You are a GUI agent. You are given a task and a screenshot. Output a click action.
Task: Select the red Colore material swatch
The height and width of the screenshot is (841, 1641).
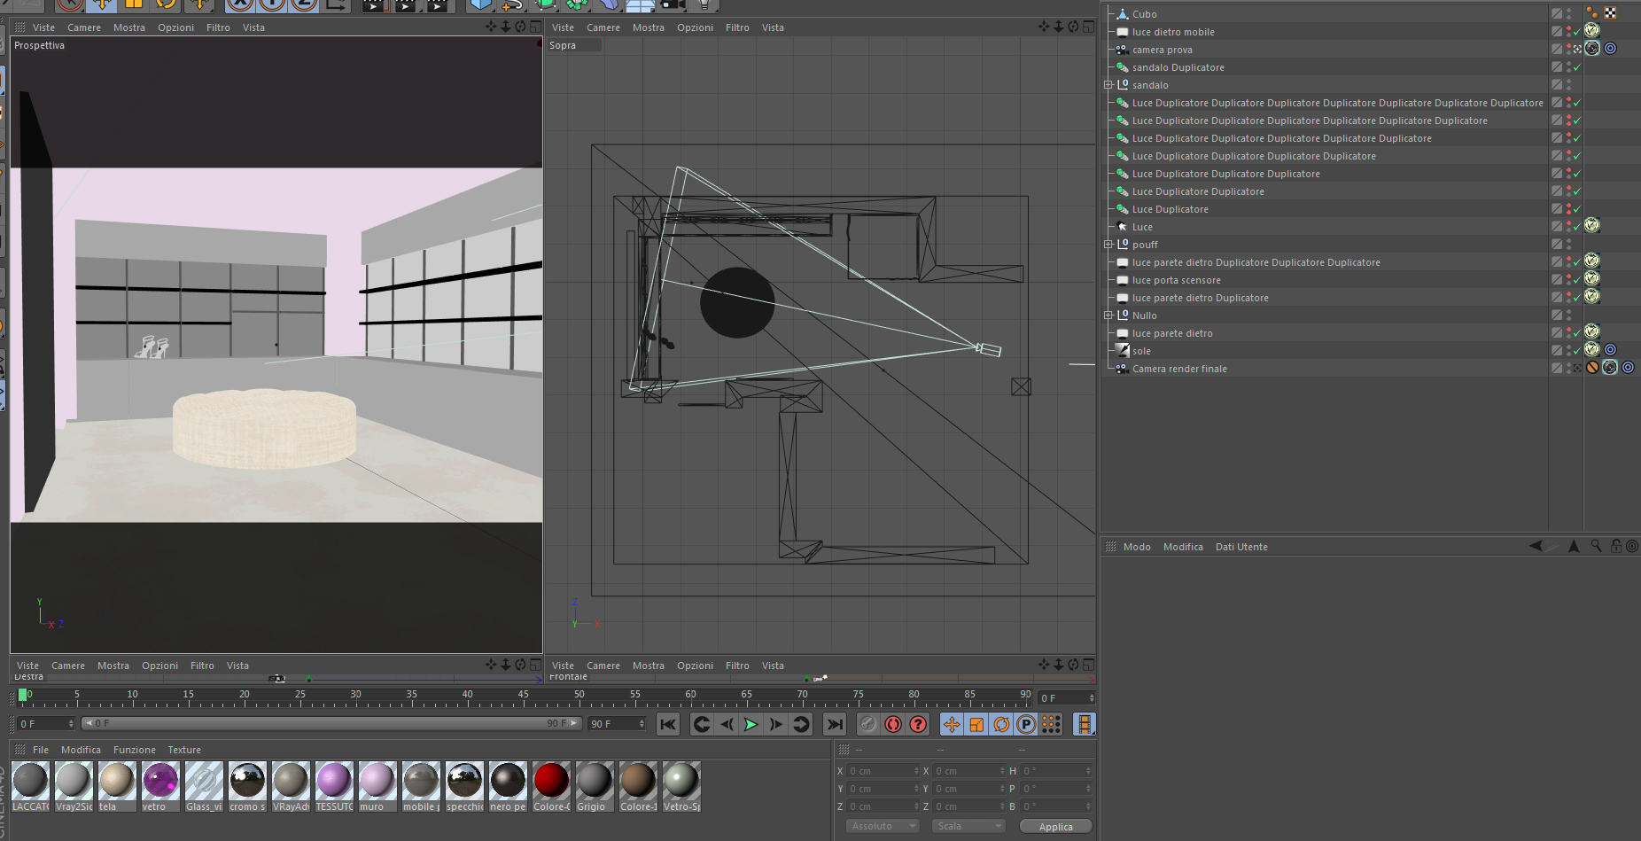(x=551, y=781)
